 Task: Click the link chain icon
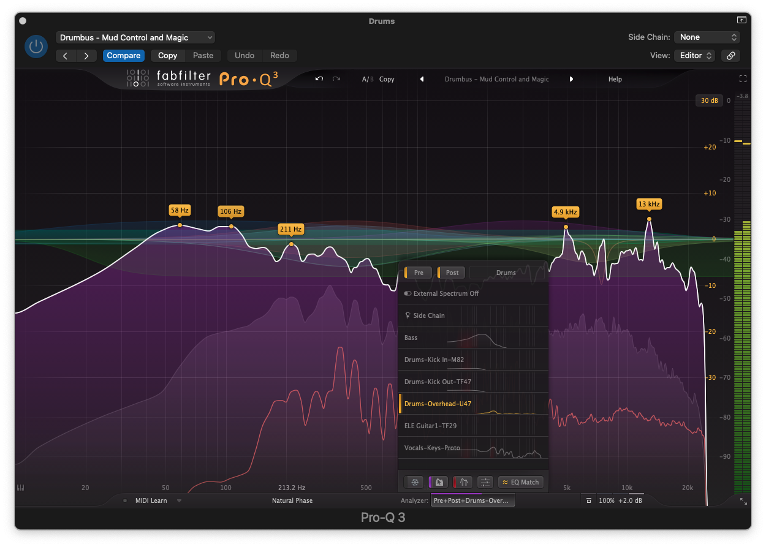click(x=730, y=56)
